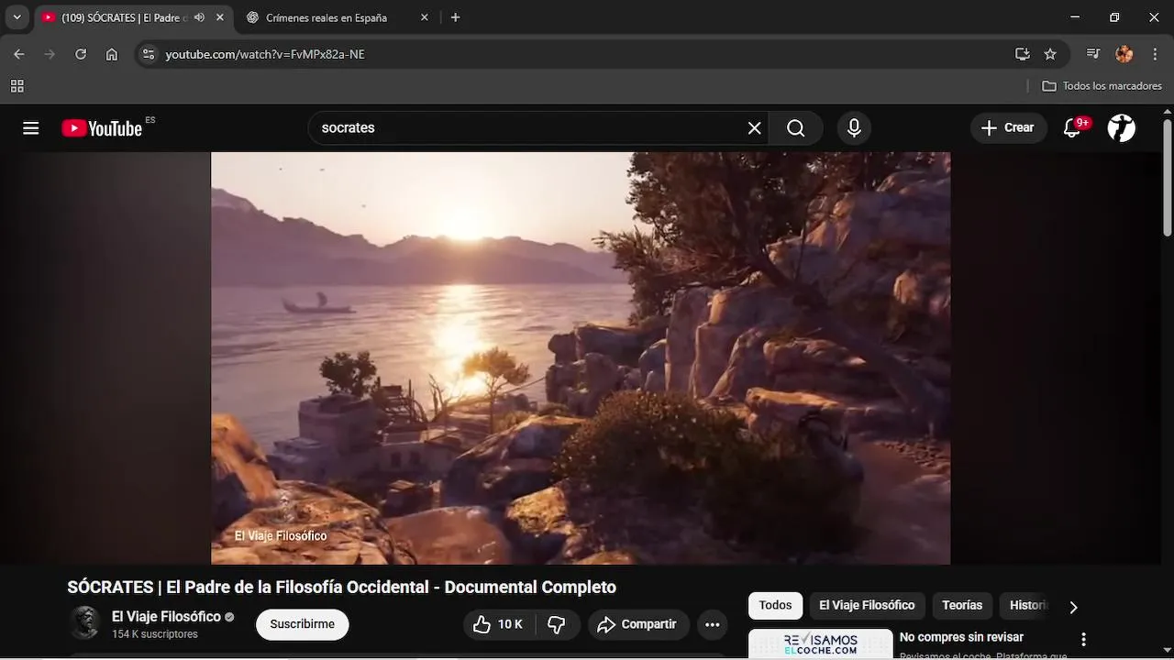Select the SÓCRATES video title text
This screenshot has height=660, width=1174.
(x=341, y=587)
